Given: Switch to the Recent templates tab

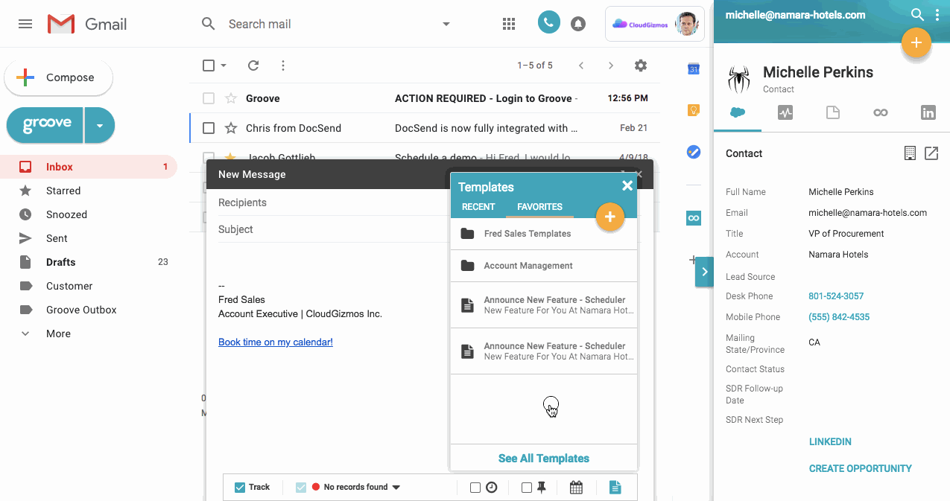Looking at the screenshot, I should (x=478, y=207).
